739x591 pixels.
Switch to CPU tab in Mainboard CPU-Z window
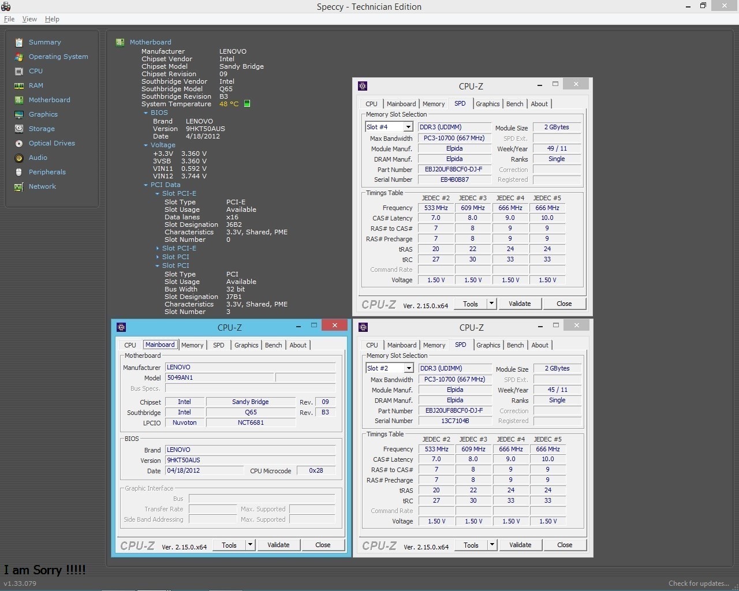(130, 345)
